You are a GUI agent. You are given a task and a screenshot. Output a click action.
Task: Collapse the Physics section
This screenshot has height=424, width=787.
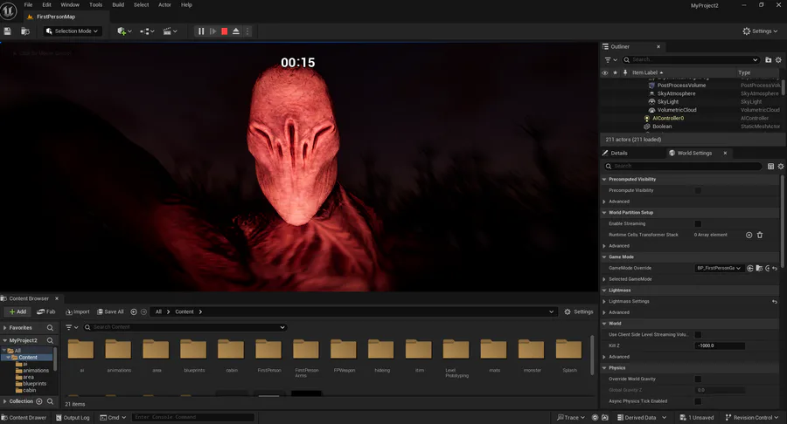coord(604,368)
